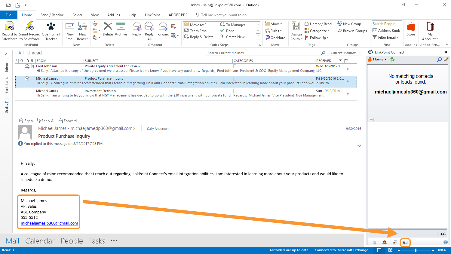The width and height of the screenshot is (451, 254).
Task: Open the View tab
Action: [95, 15]
